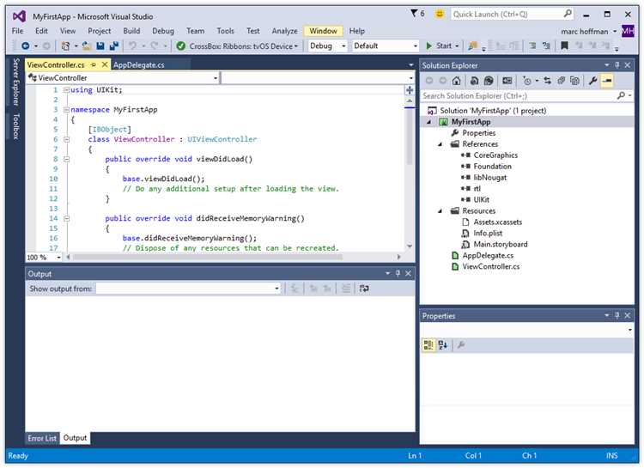
Task: Click the Open File folder icon
Action: tap(87, 46)
